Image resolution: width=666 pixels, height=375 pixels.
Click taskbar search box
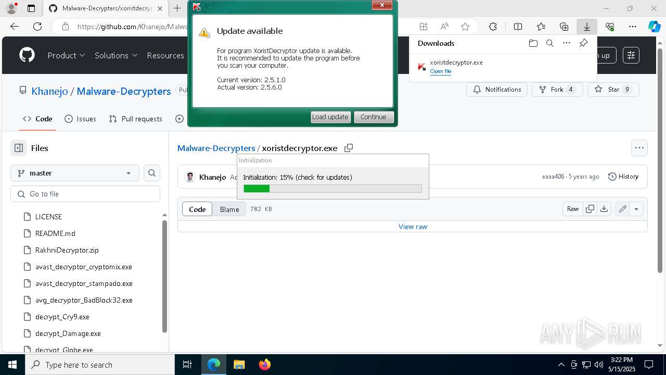[100, 365]
